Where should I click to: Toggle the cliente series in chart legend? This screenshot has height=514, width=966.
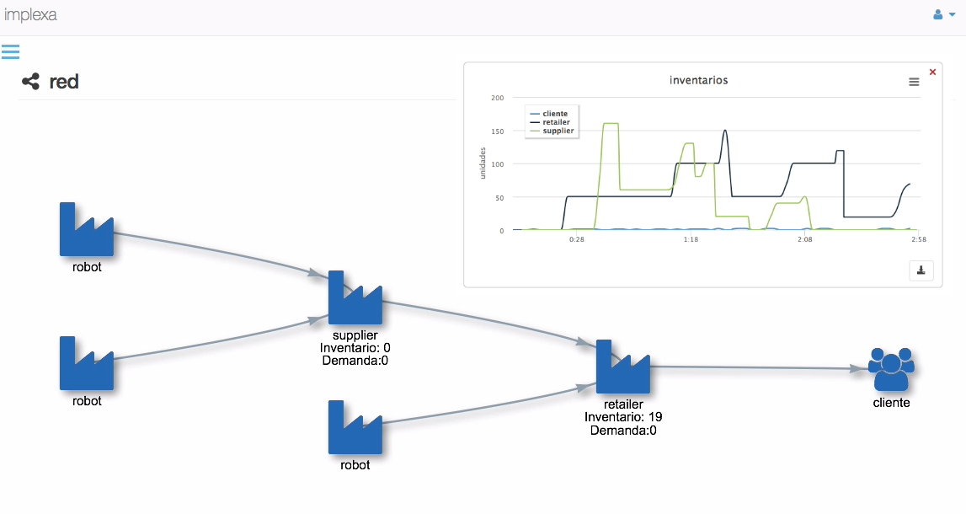pos(555,114)
